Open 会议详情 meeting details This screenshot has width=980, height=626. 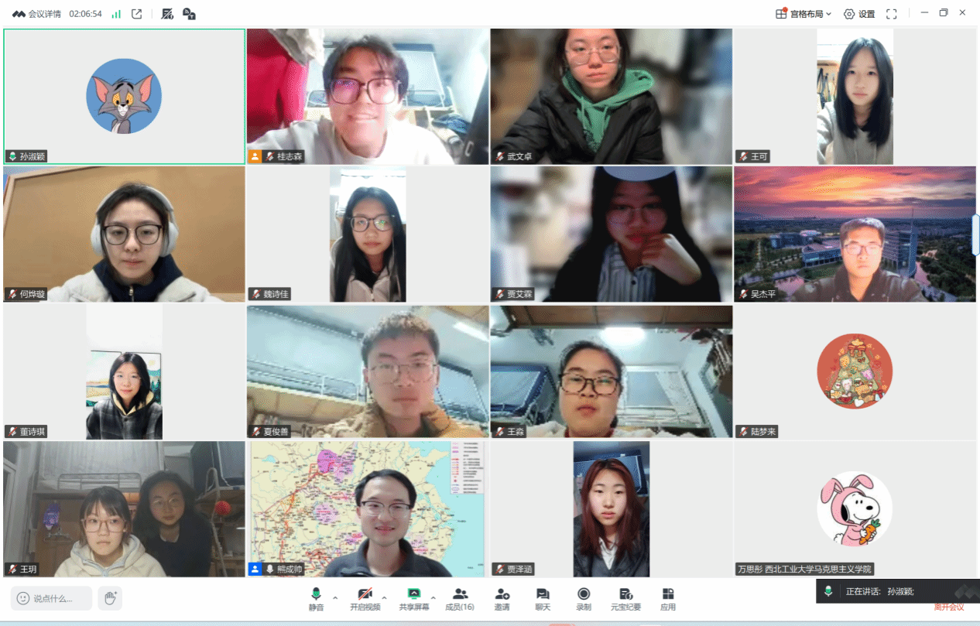(36, 14)
